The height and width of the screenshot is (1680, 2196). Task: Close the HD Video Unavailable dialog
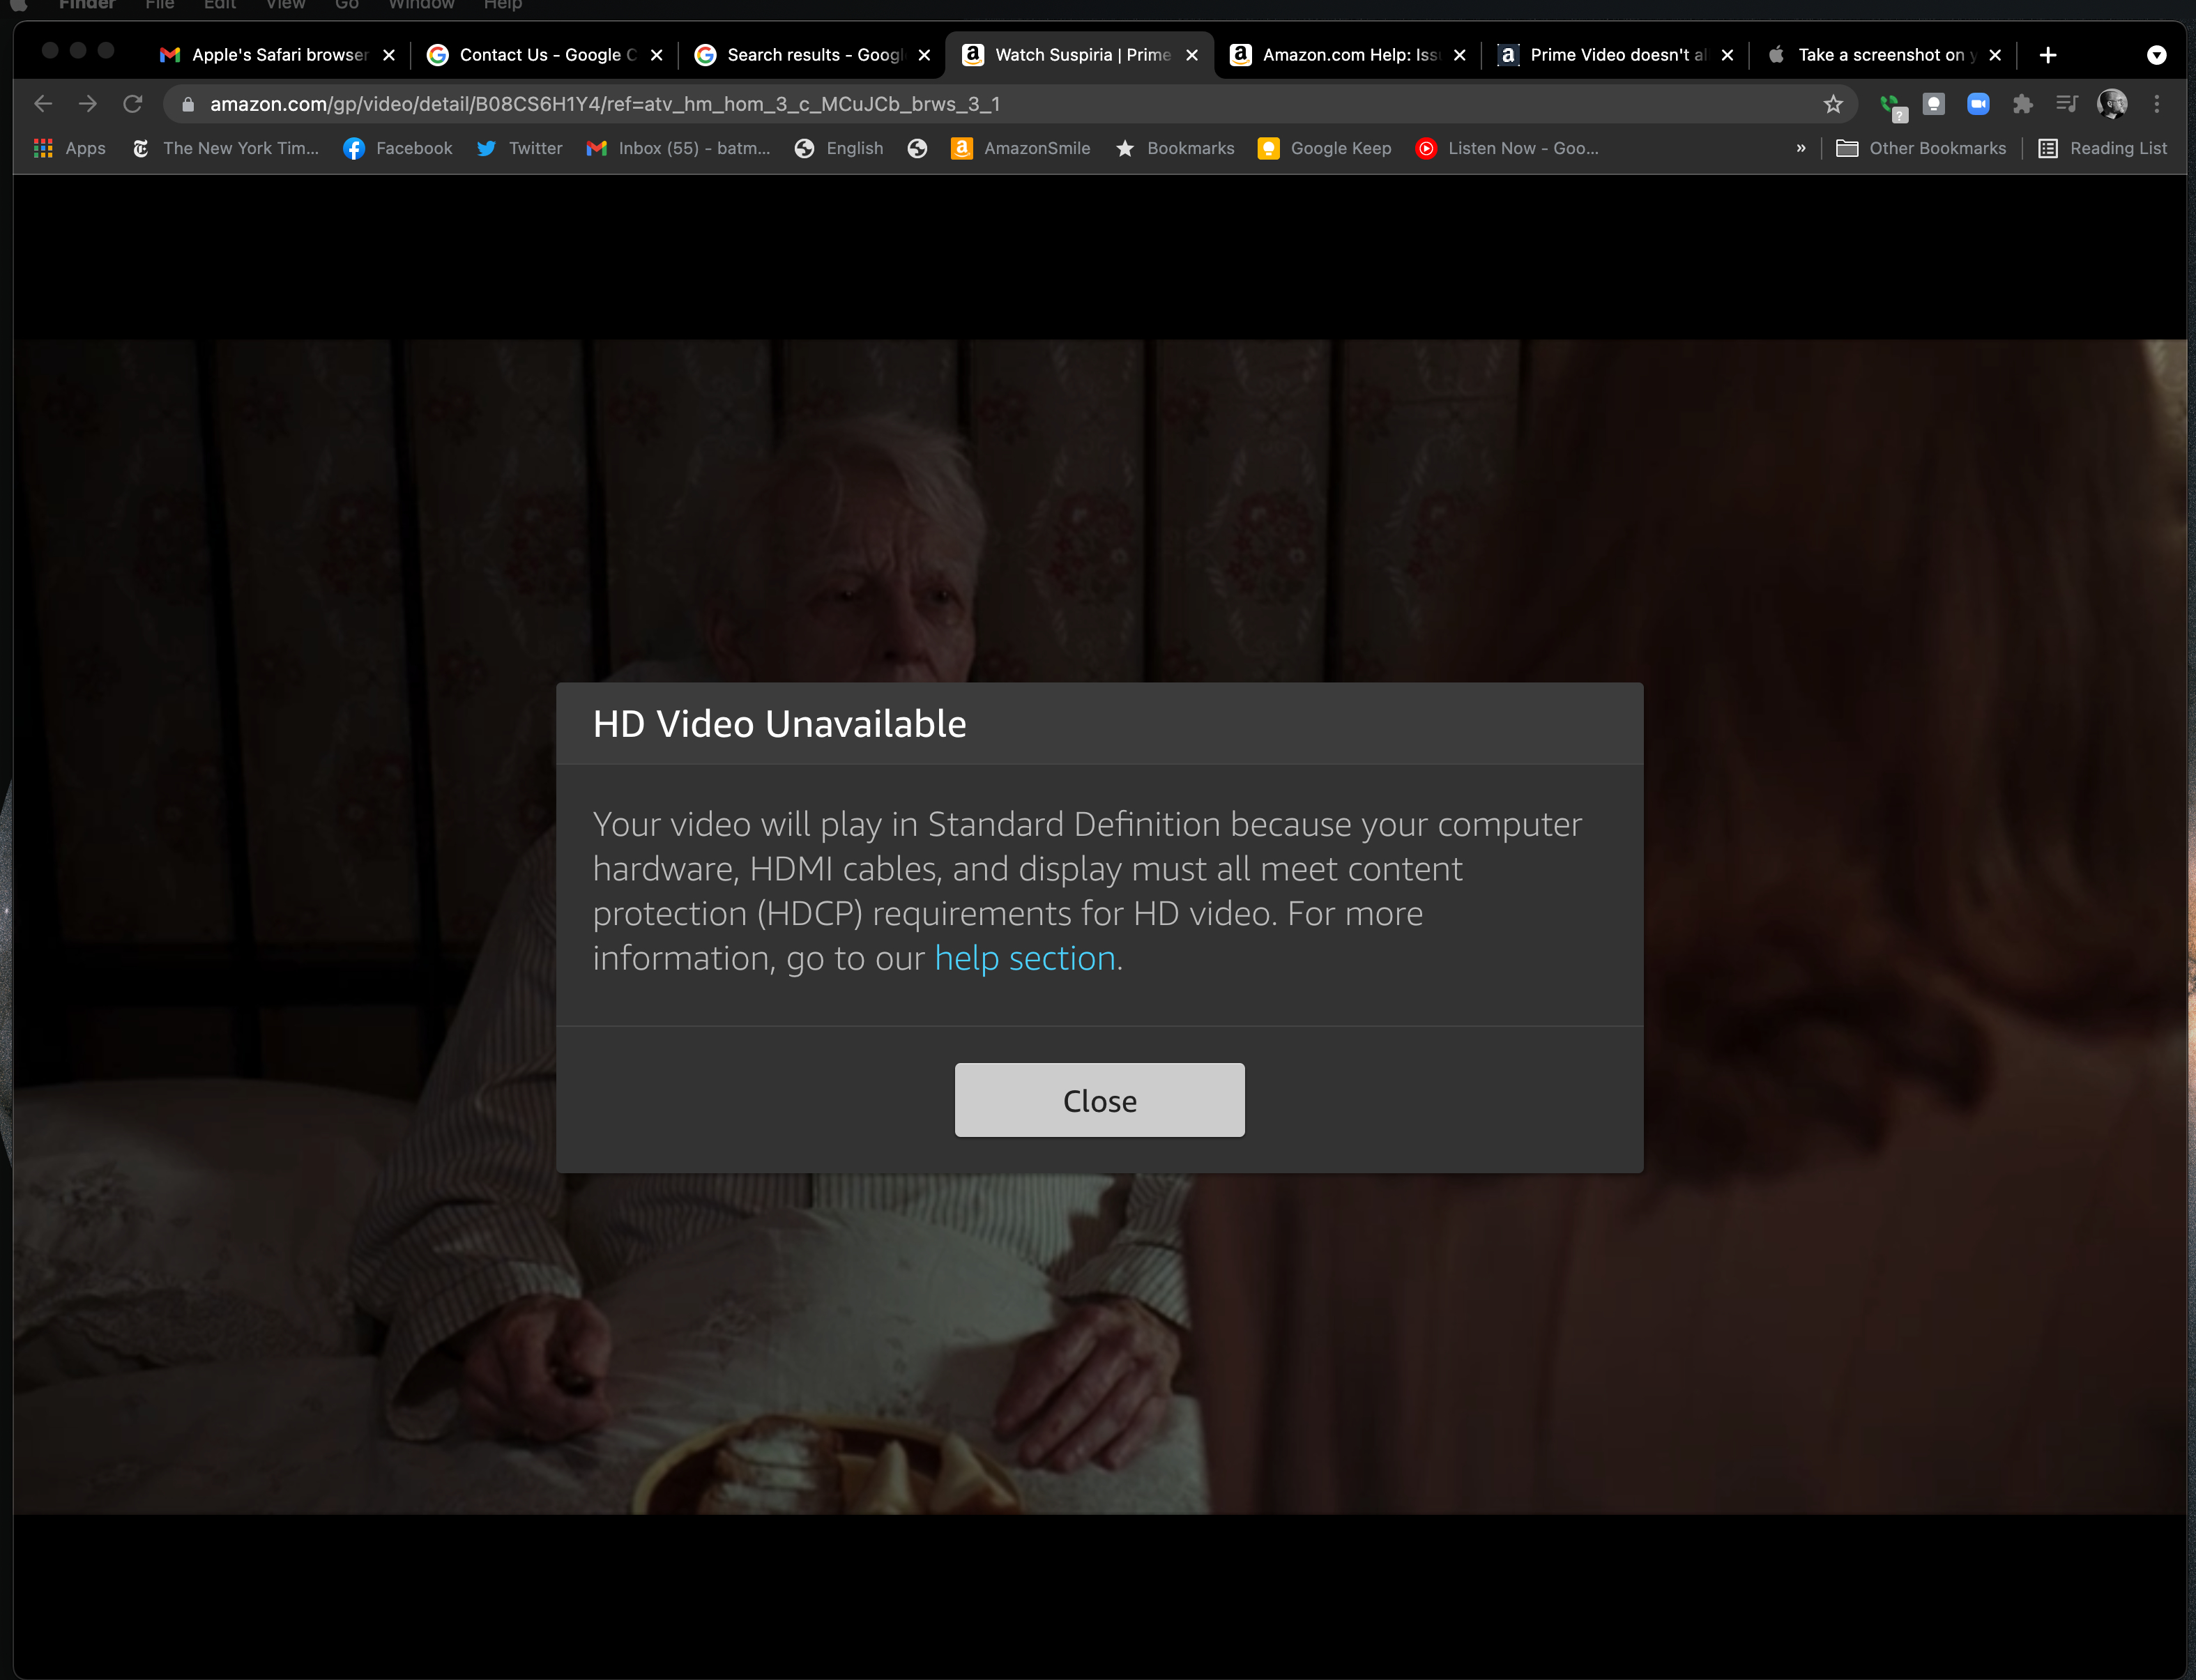pyautogui.click(x=1099, y=1100)
